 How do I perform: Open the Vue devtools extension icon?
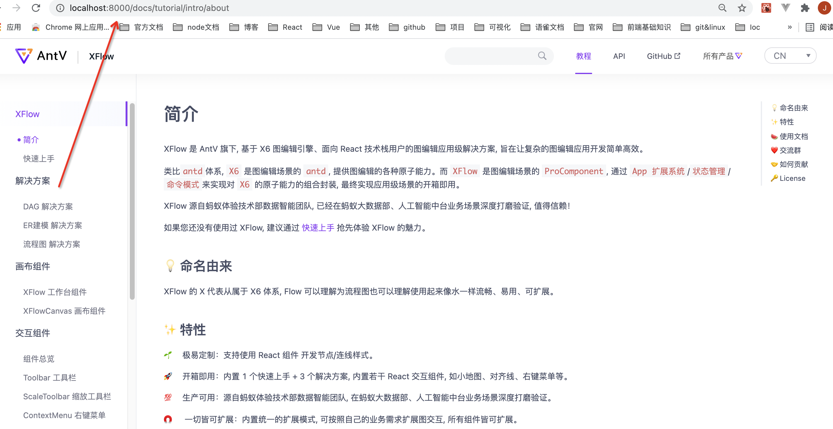(785, 8)
